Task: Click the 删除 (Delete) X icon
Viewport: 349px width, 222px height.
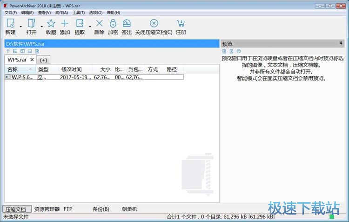Action: (x=99, y=23)
